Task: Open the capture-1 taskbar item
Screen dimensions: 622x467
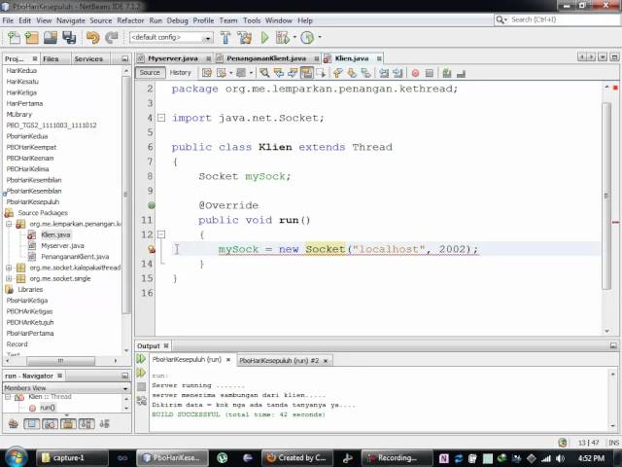Action: [72, 458]
